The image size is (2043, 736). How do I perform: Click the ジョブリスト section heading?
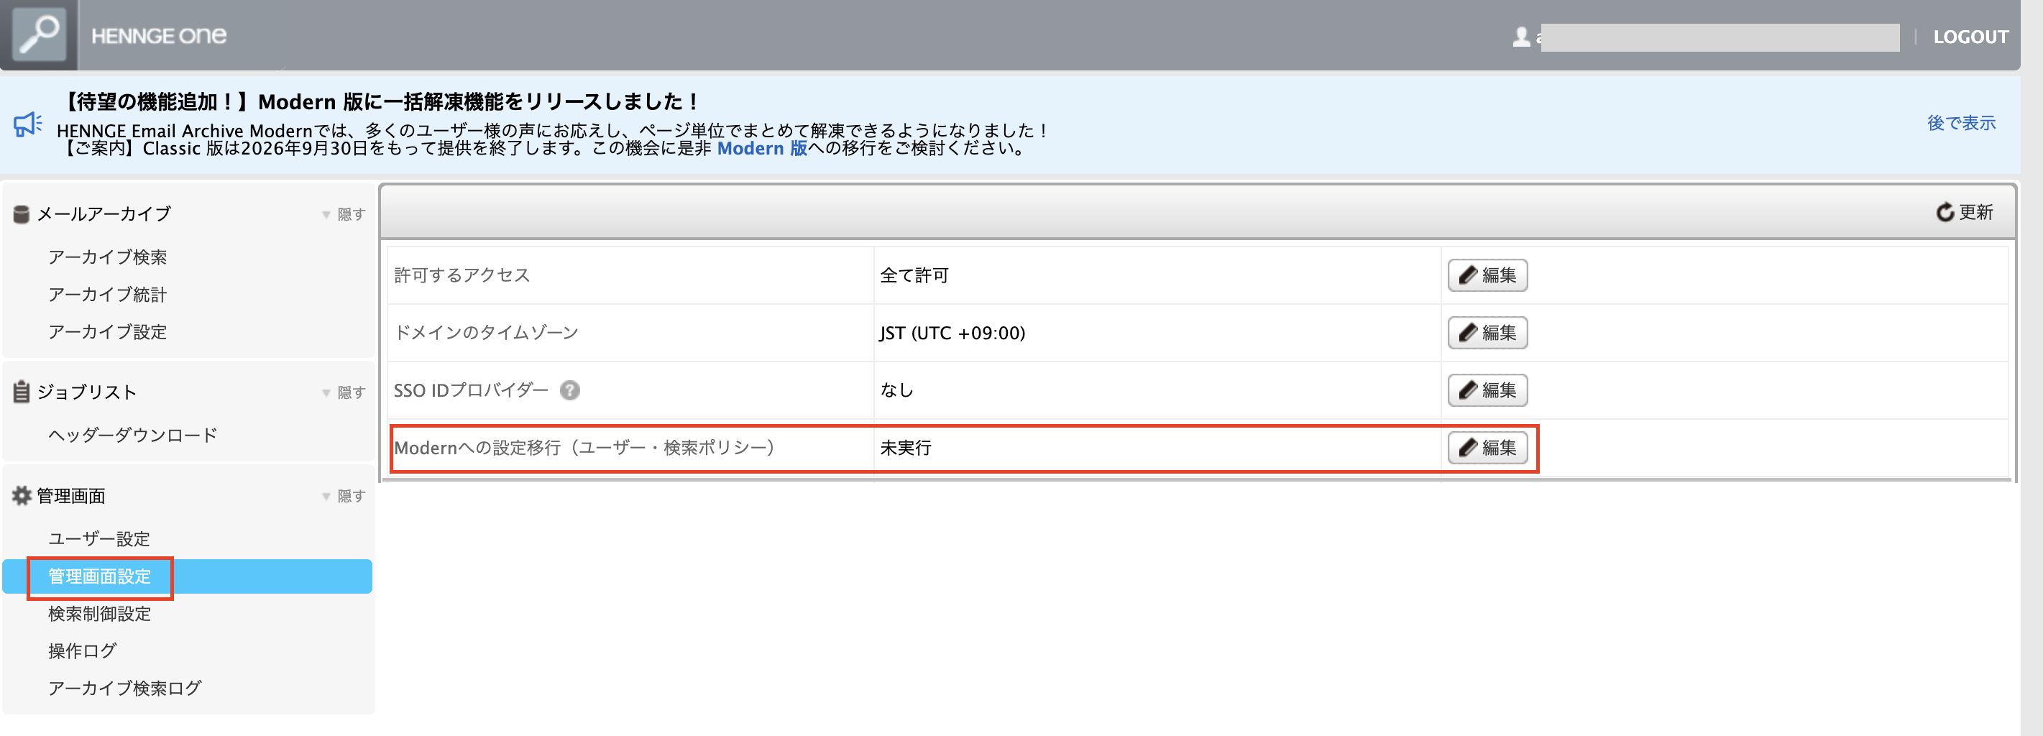pos(87,392)
